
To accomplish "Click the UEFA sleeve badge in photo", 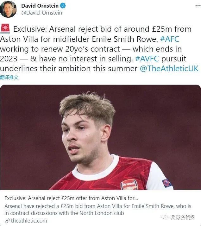I will (x=166, y=183).
